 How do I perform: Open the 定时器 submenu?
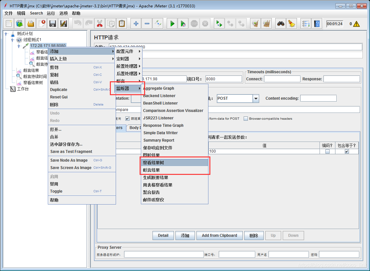point(128,59)
